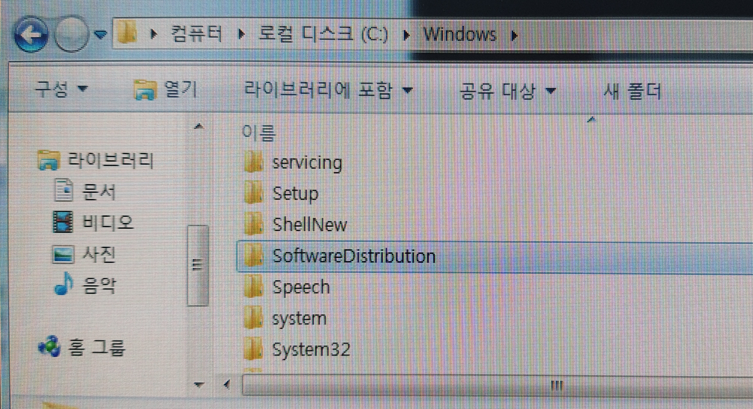Screen dimensions: 753x409
Task: Open the recent locations dropdown arrow
Action: coord(100,35)
